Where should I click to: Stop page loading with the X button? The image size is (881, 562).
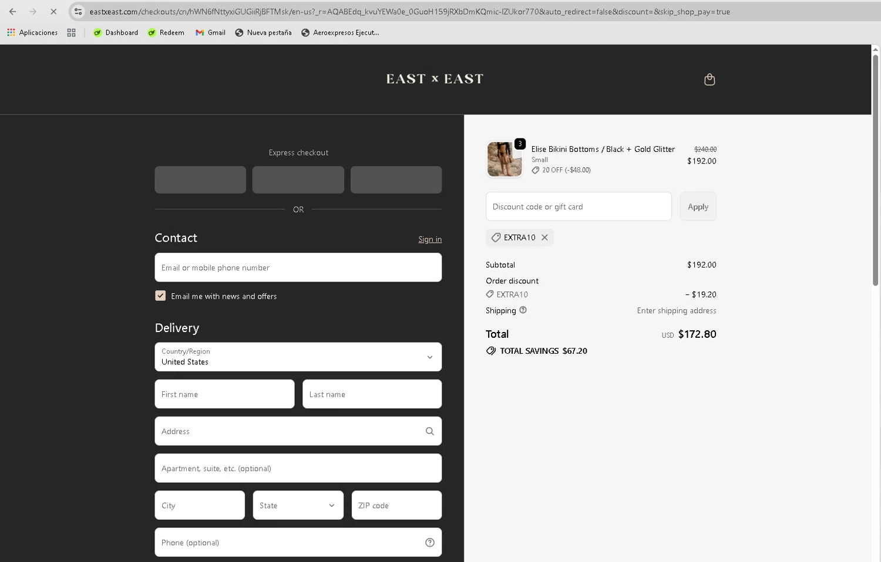tap(53, 11)
